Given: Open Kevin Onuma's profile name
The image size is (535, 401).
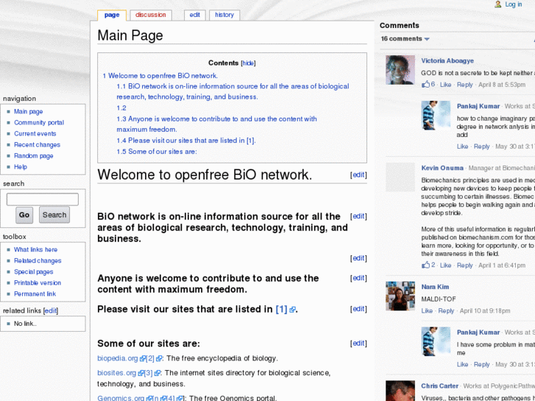Looking at the screenshot, I should point(442,168).
